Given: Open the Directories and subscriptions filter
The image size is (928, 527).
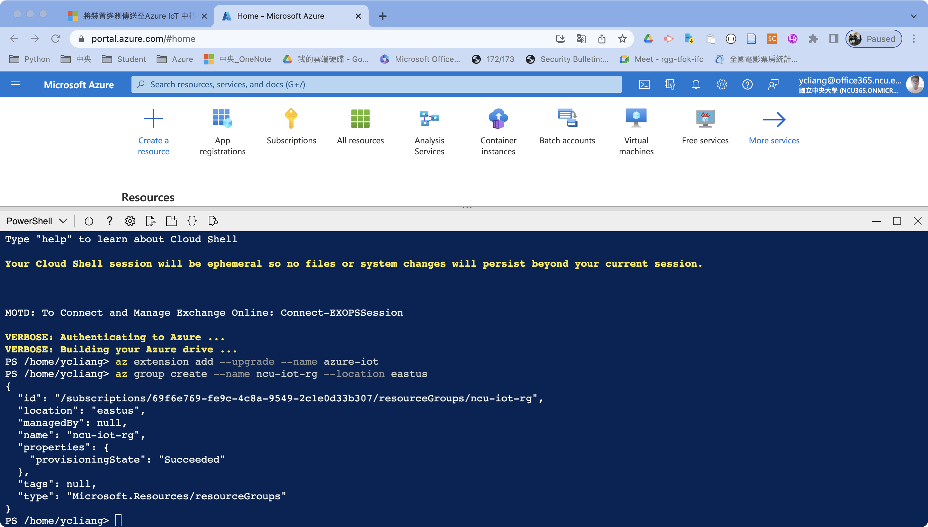Looking at the screenshot, I should [x=670, y=84].
